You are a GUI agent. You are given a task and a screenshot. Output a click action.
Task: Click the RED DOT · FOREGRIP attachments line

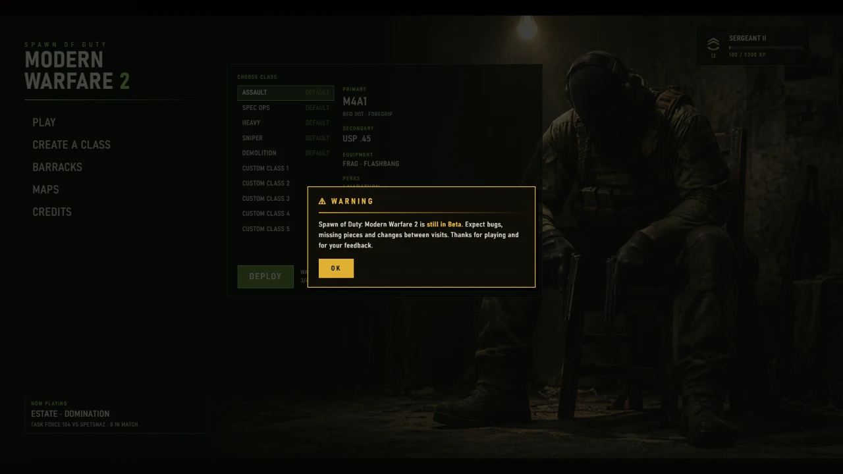pyautogui.click(x=367, y=115)
